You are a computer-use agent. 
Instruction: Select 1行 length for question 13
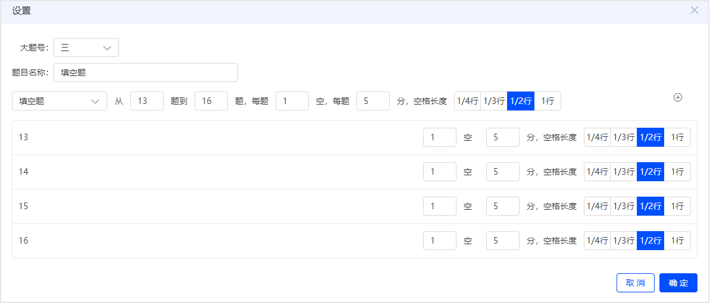tap(677, 137)
